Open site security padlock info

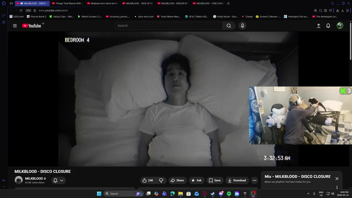click(35, 10)
